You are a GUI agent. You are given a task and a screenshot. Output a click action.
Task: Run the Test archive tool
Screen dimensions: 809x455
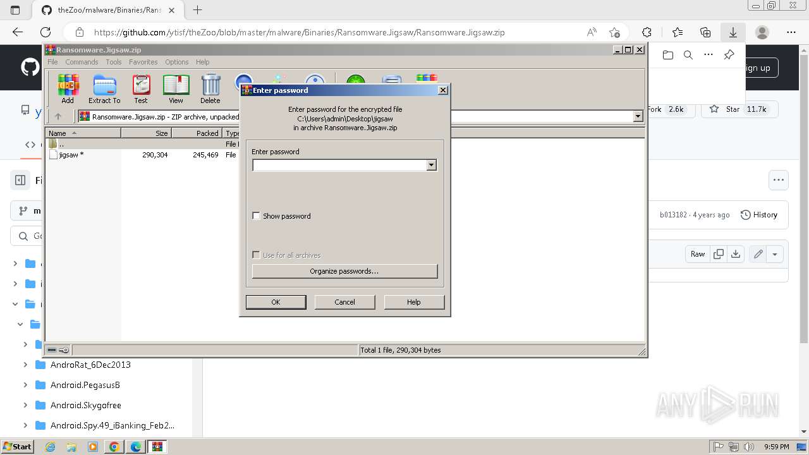141,88
